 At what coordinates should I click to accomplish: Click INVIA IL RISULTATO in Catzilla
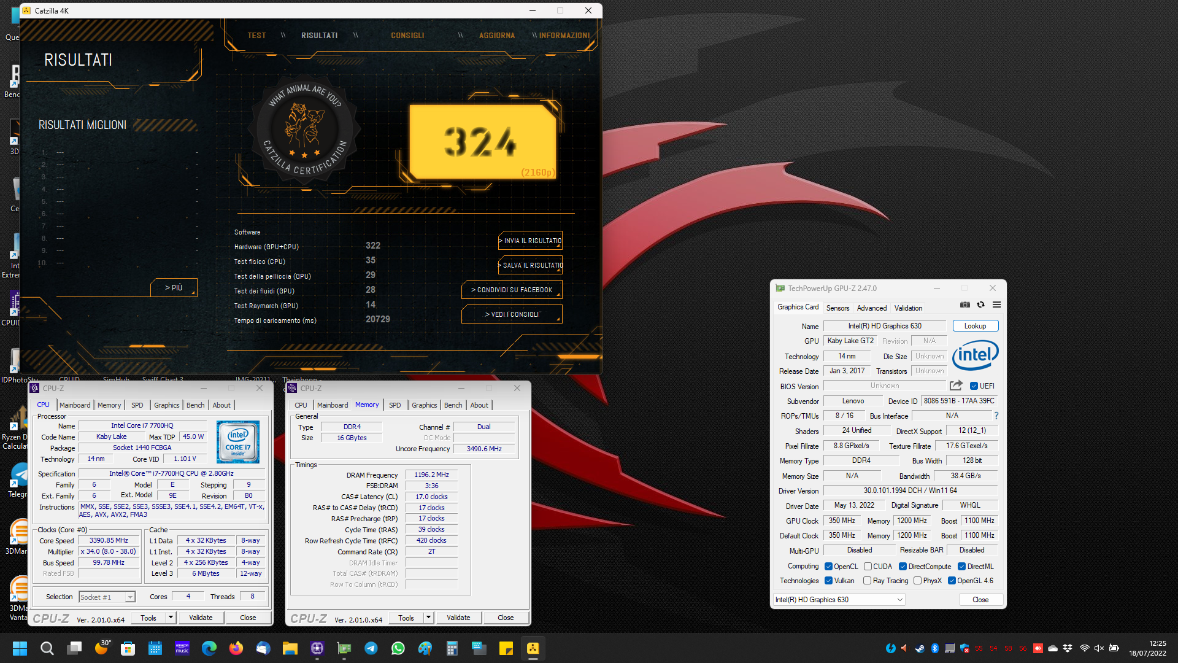tap(531, 241)
